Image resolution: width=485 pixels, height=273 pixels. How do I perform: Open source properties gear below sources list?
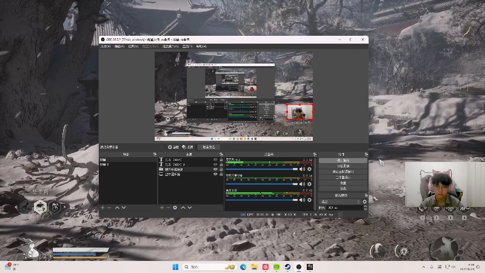pos(175,207)
